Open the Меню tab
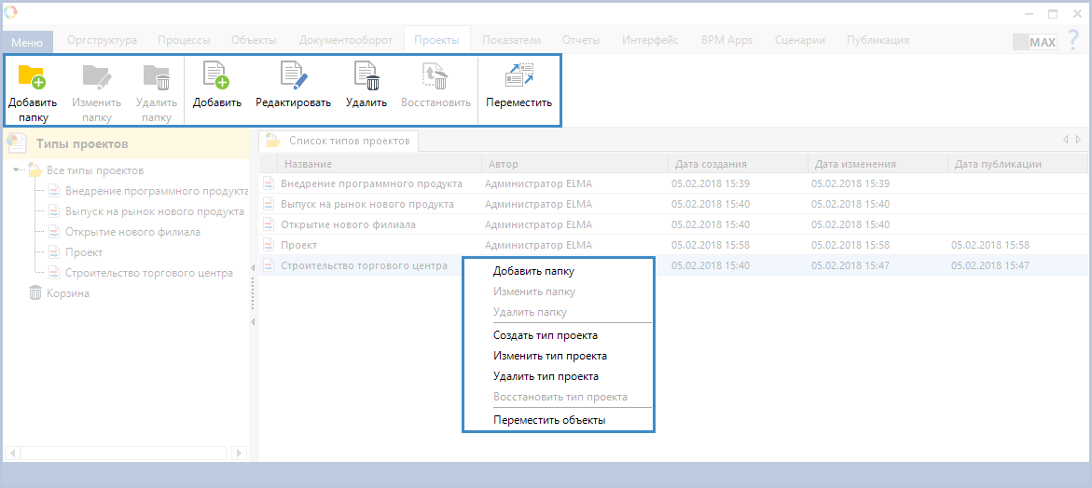This screenshot has height=488, width=1092. 27,42
